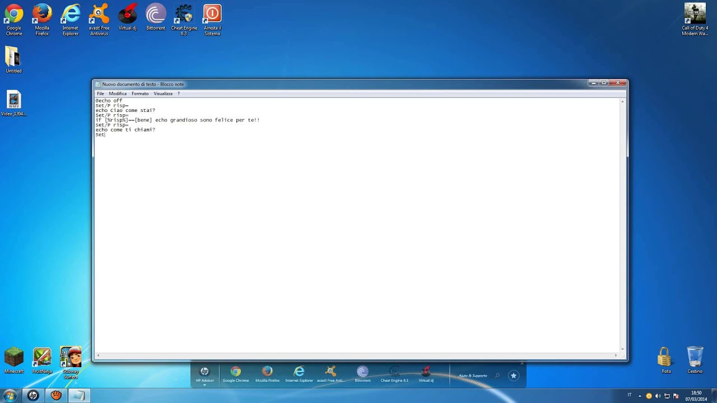Click the Show desktop button

714,396
